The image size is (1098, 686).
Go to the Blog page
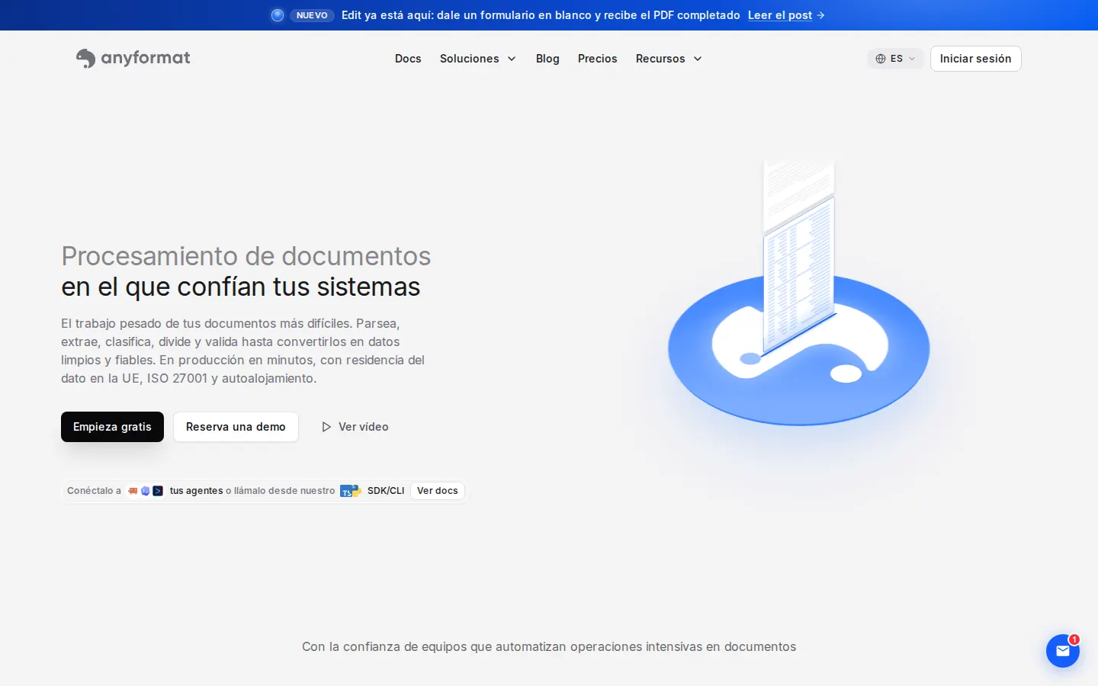point(547,59)
